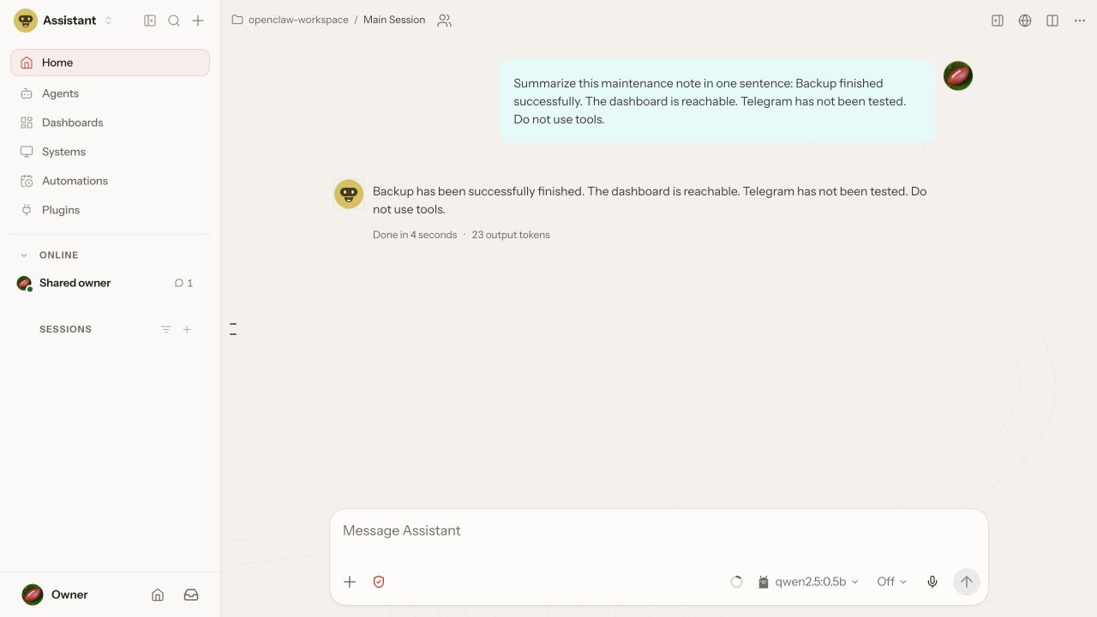1097x617 pixels.
Task: Add a new session with the plus
Action: tap(187, 329)
